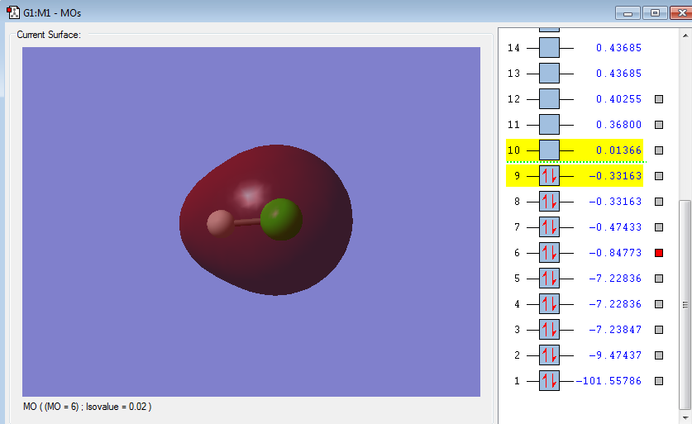The image size is (692, 424).
Task: Click the orbital 6 electron-pair box
Action: [x=549, y=253]
